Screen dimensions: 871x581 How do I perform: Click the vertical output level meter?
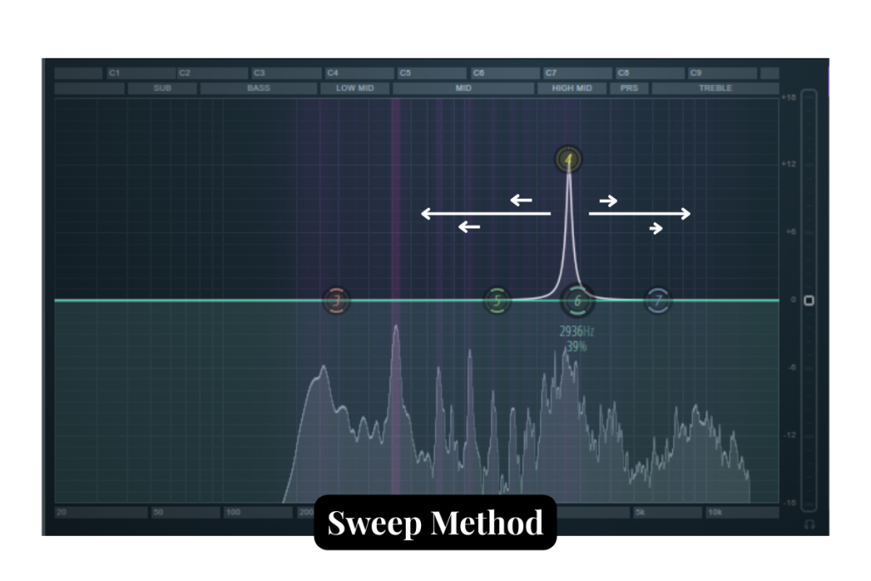tap(810, 300)
